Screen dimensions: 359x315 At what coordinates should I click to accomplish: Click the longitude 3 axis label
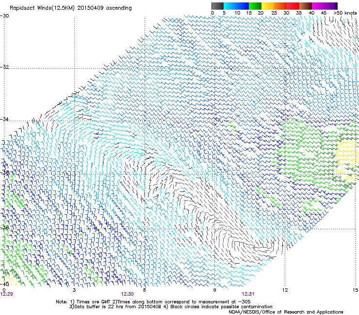coord(74,290)
